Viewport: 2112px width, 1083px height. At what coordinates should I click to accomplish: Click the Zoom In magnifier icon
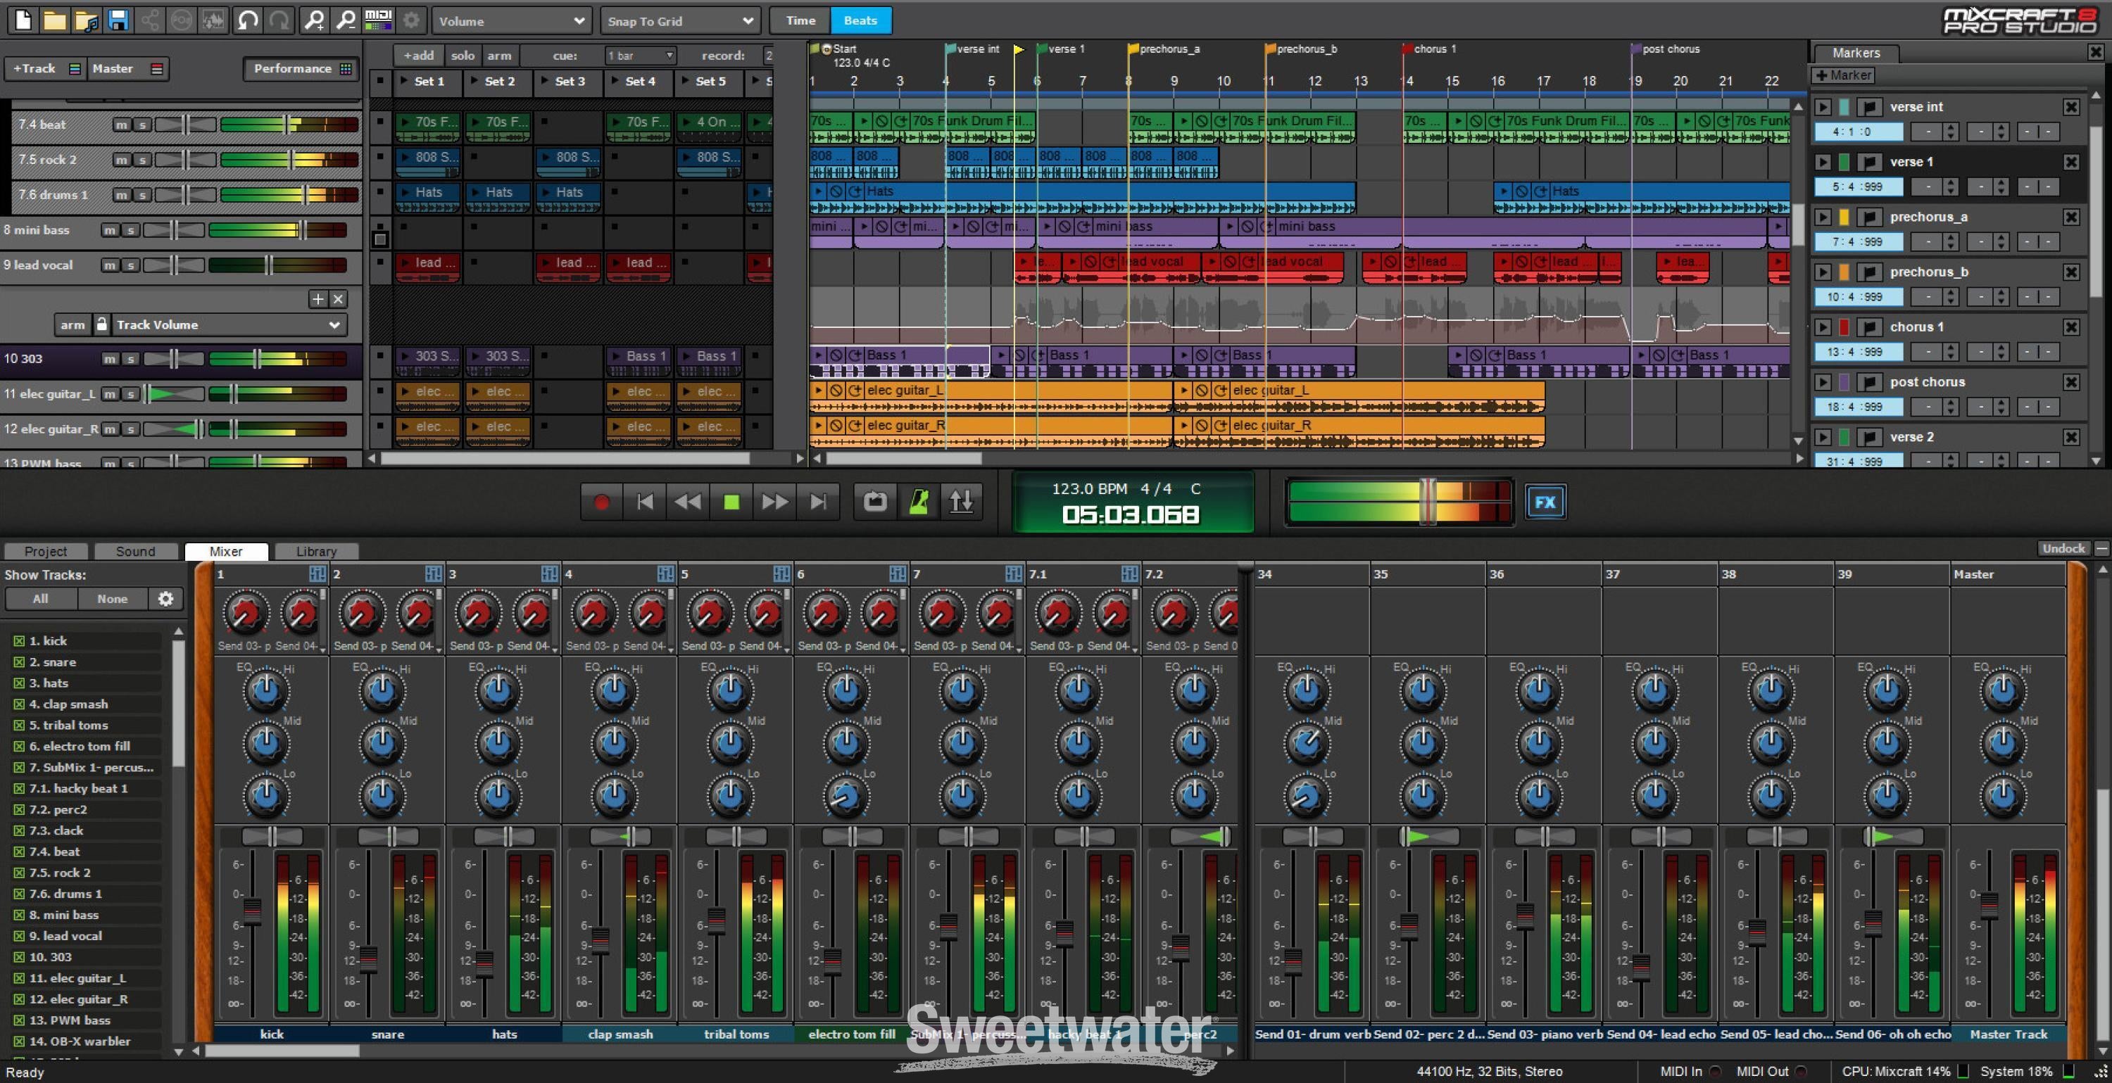click(x=313, y=20)
